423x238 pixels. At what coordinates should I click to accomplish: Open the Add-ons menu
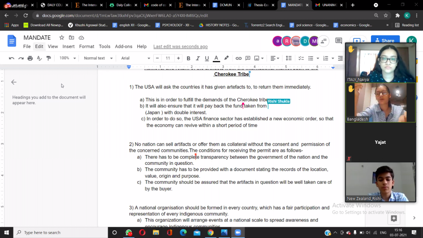(x=124, y=46)
